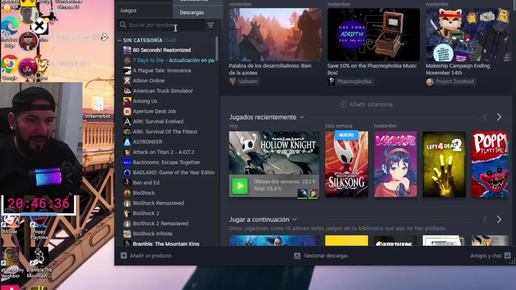This screenshot has height=290, width=516.
Task: Go back in Jugar a continuación shelf
Action: [x=485, y=220]
